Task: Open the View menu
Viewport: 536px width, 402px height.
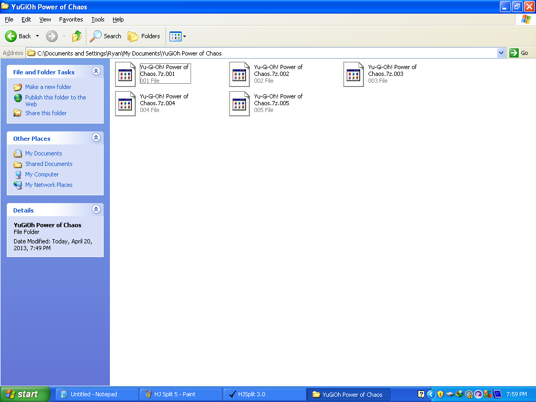Action: pyautogui.click(x=45, y=19)
